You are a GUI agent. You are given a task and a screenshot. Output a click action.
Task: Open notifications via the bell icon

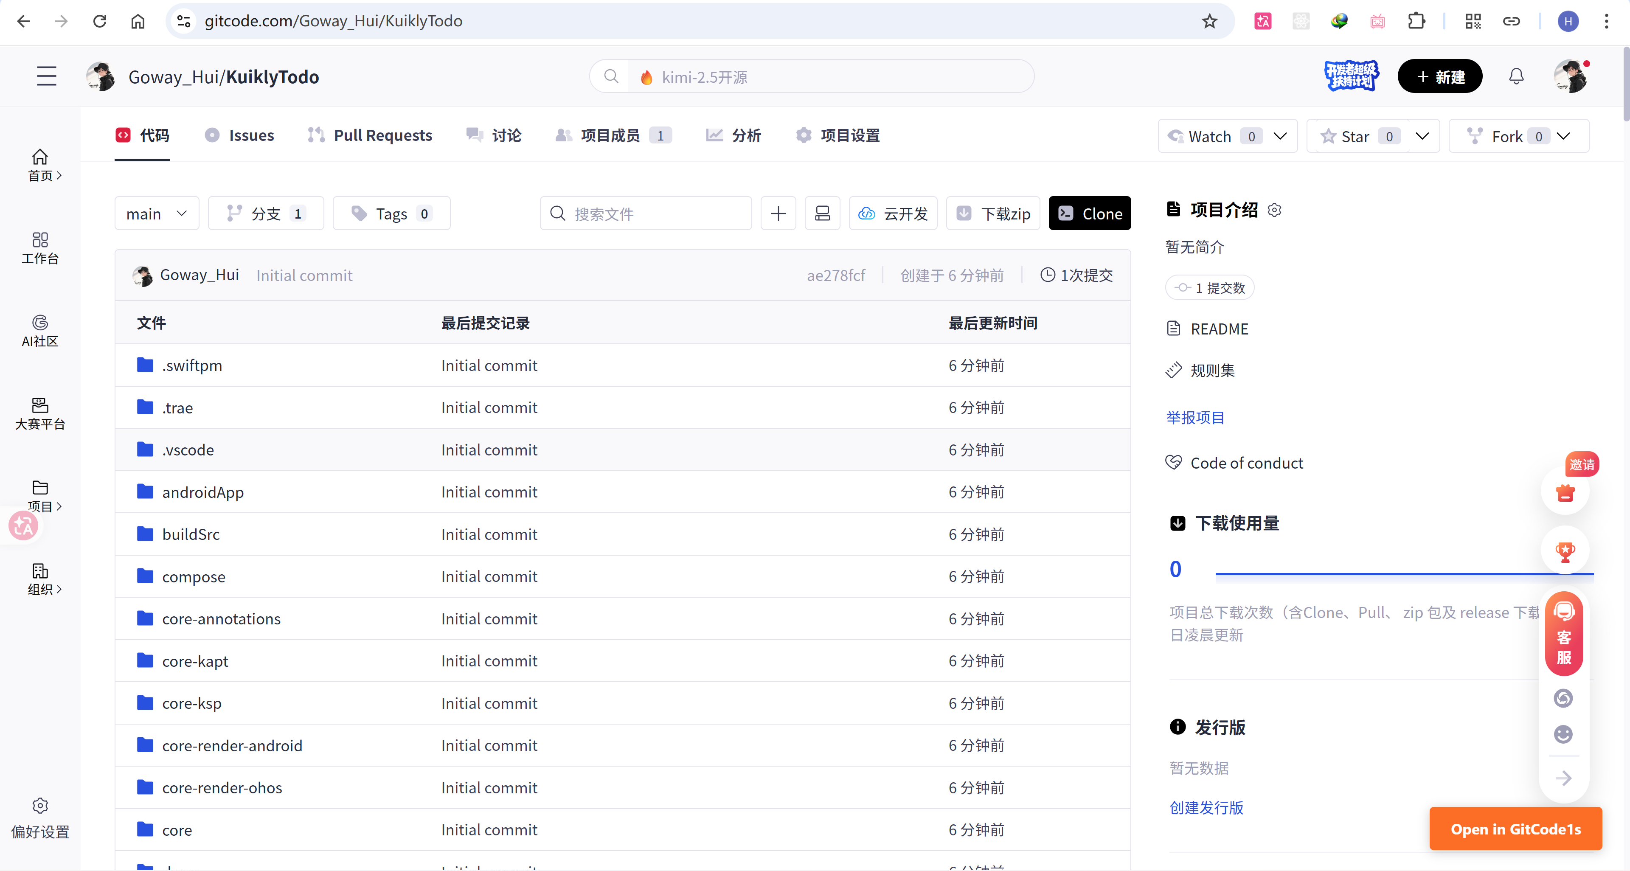pos(1515,76)
